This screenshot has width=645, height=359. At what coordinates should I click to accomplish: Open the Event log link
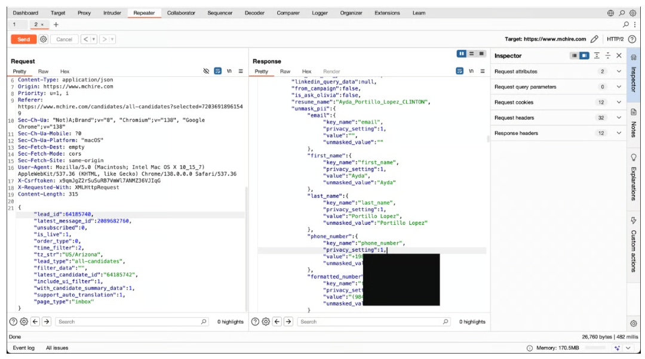[24, 348]
